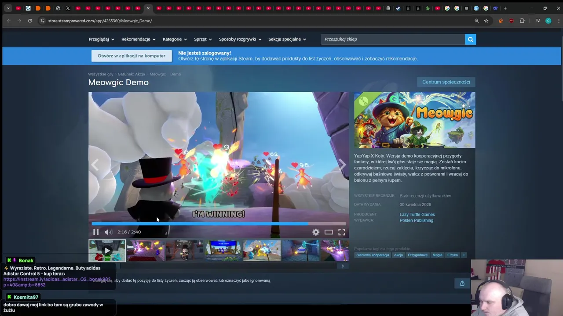Click the share icon button below media
The image size is (563, 316).
pos(462,284)
